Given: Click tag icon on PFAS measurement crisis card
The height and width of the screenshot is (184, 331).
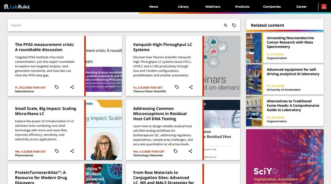Looking at the screenshot, I should [x=57, y=87].
